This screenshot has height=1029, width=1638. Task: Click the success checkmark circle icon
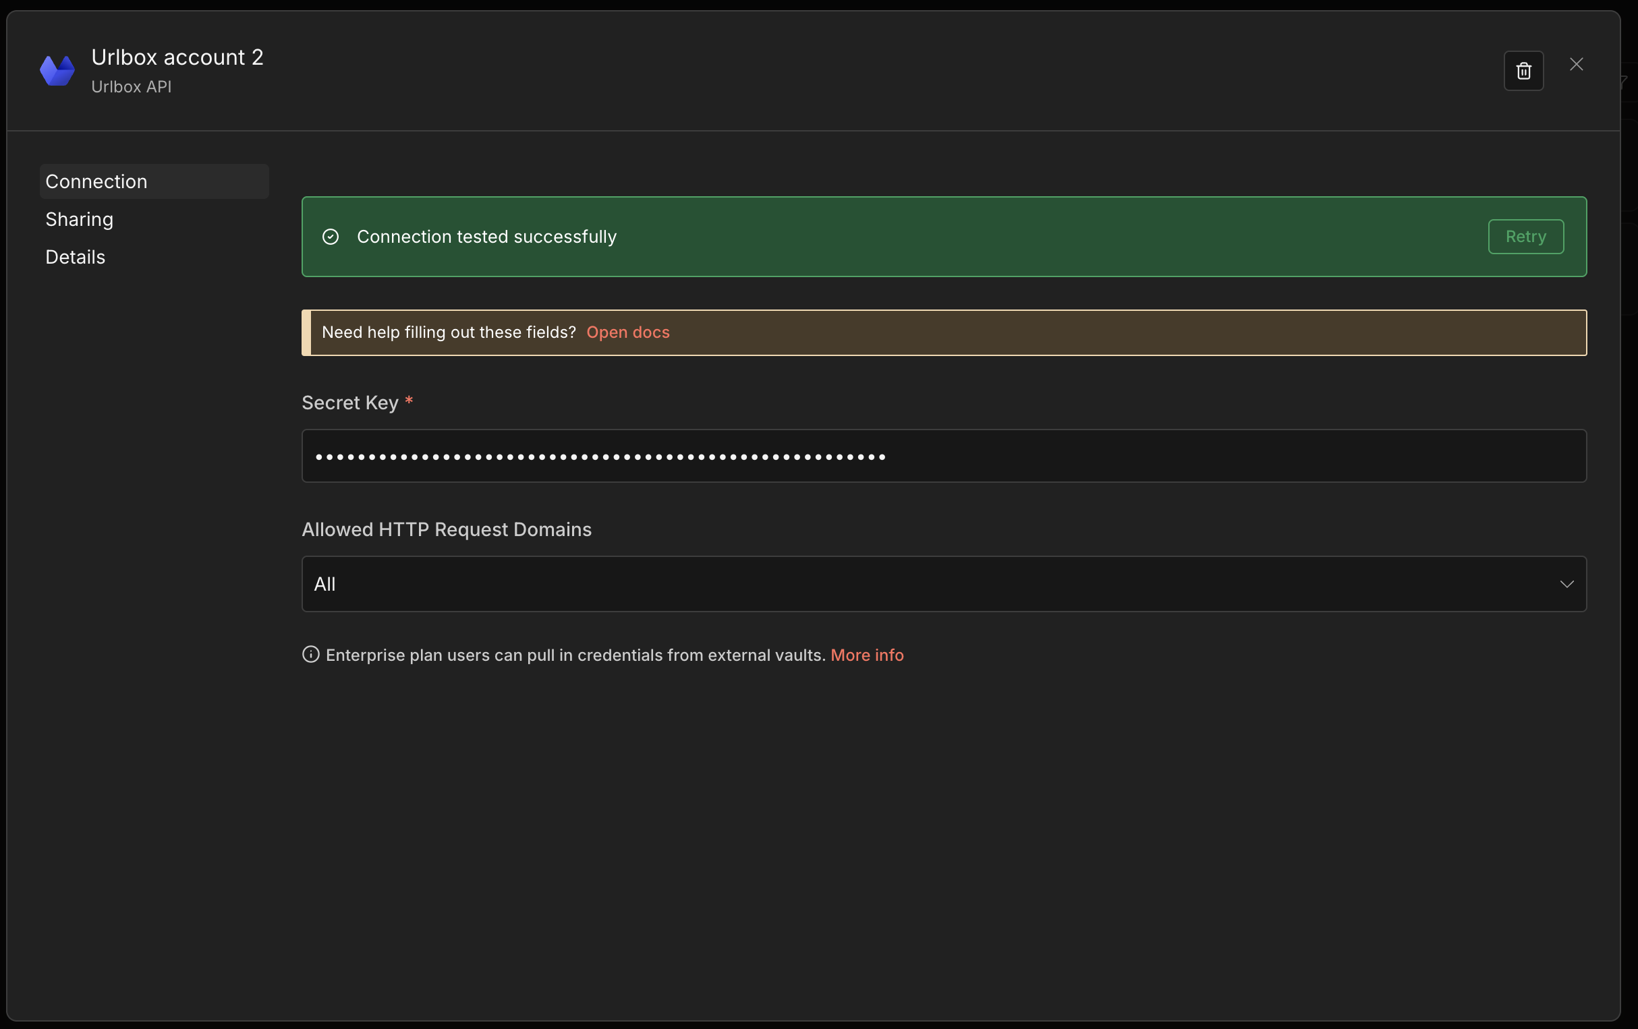[331, 237]
